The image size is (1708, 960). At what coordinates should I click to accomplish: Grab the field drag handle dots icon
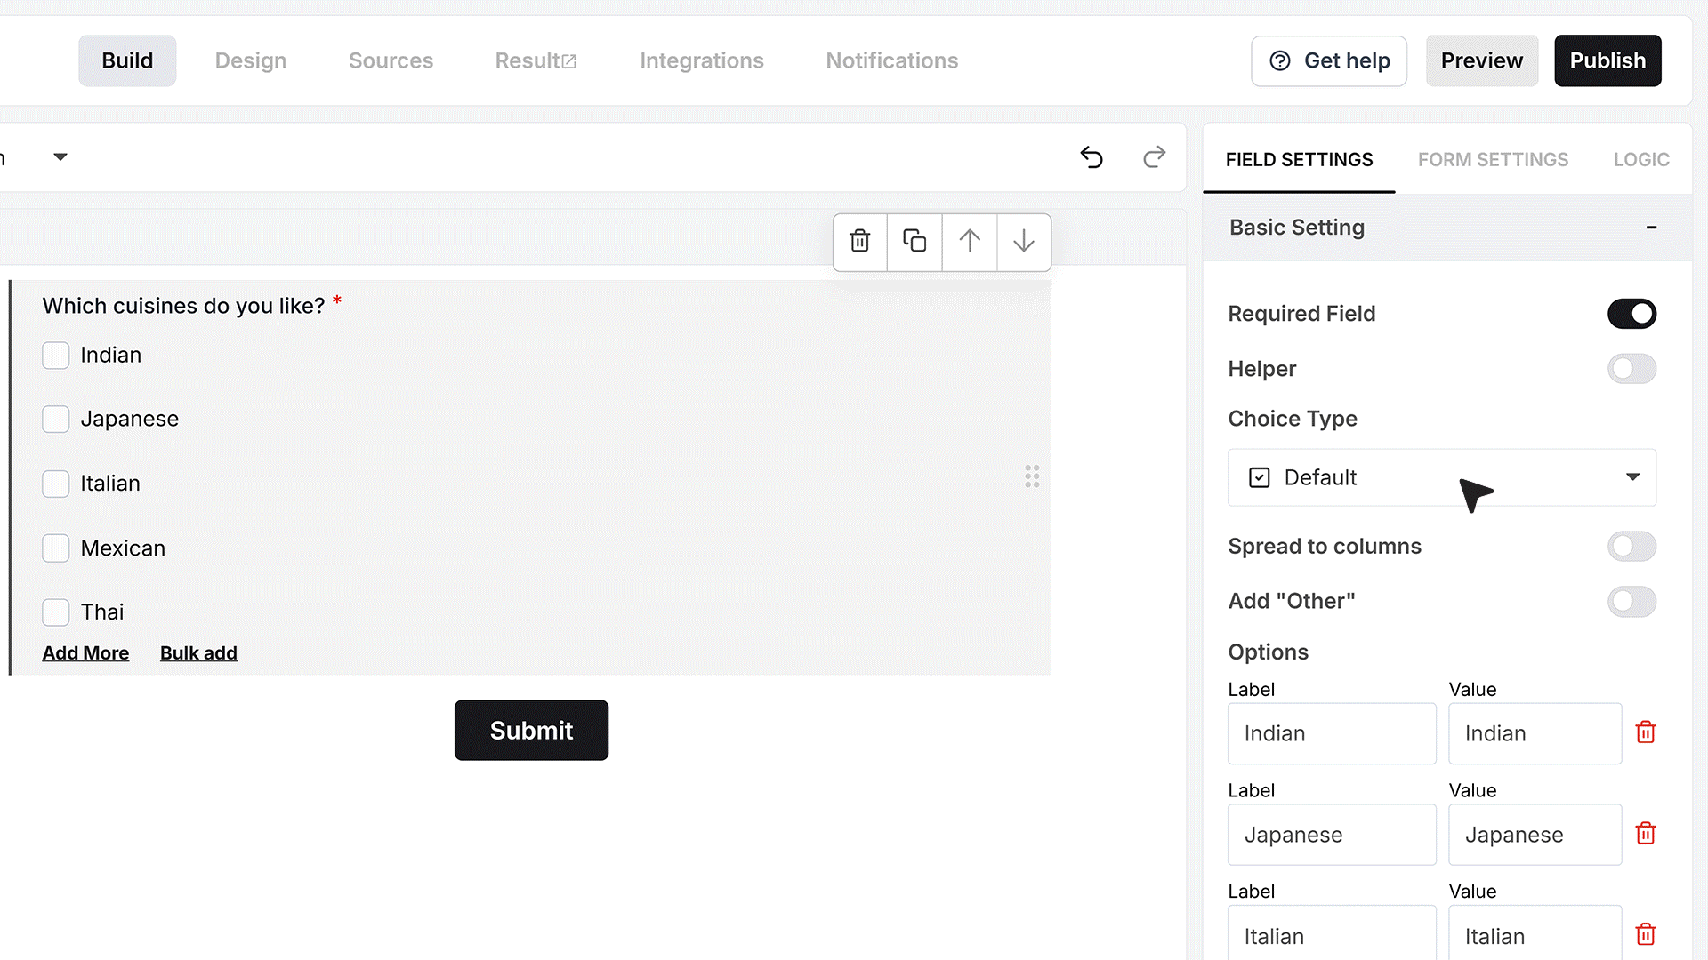pyautogui.click(x=1032, y=476)
